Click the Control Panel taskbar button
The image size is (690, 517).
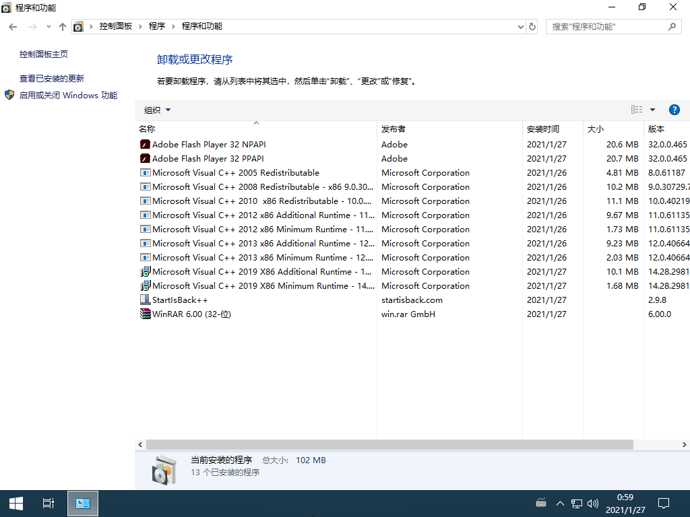pos(83,504)
